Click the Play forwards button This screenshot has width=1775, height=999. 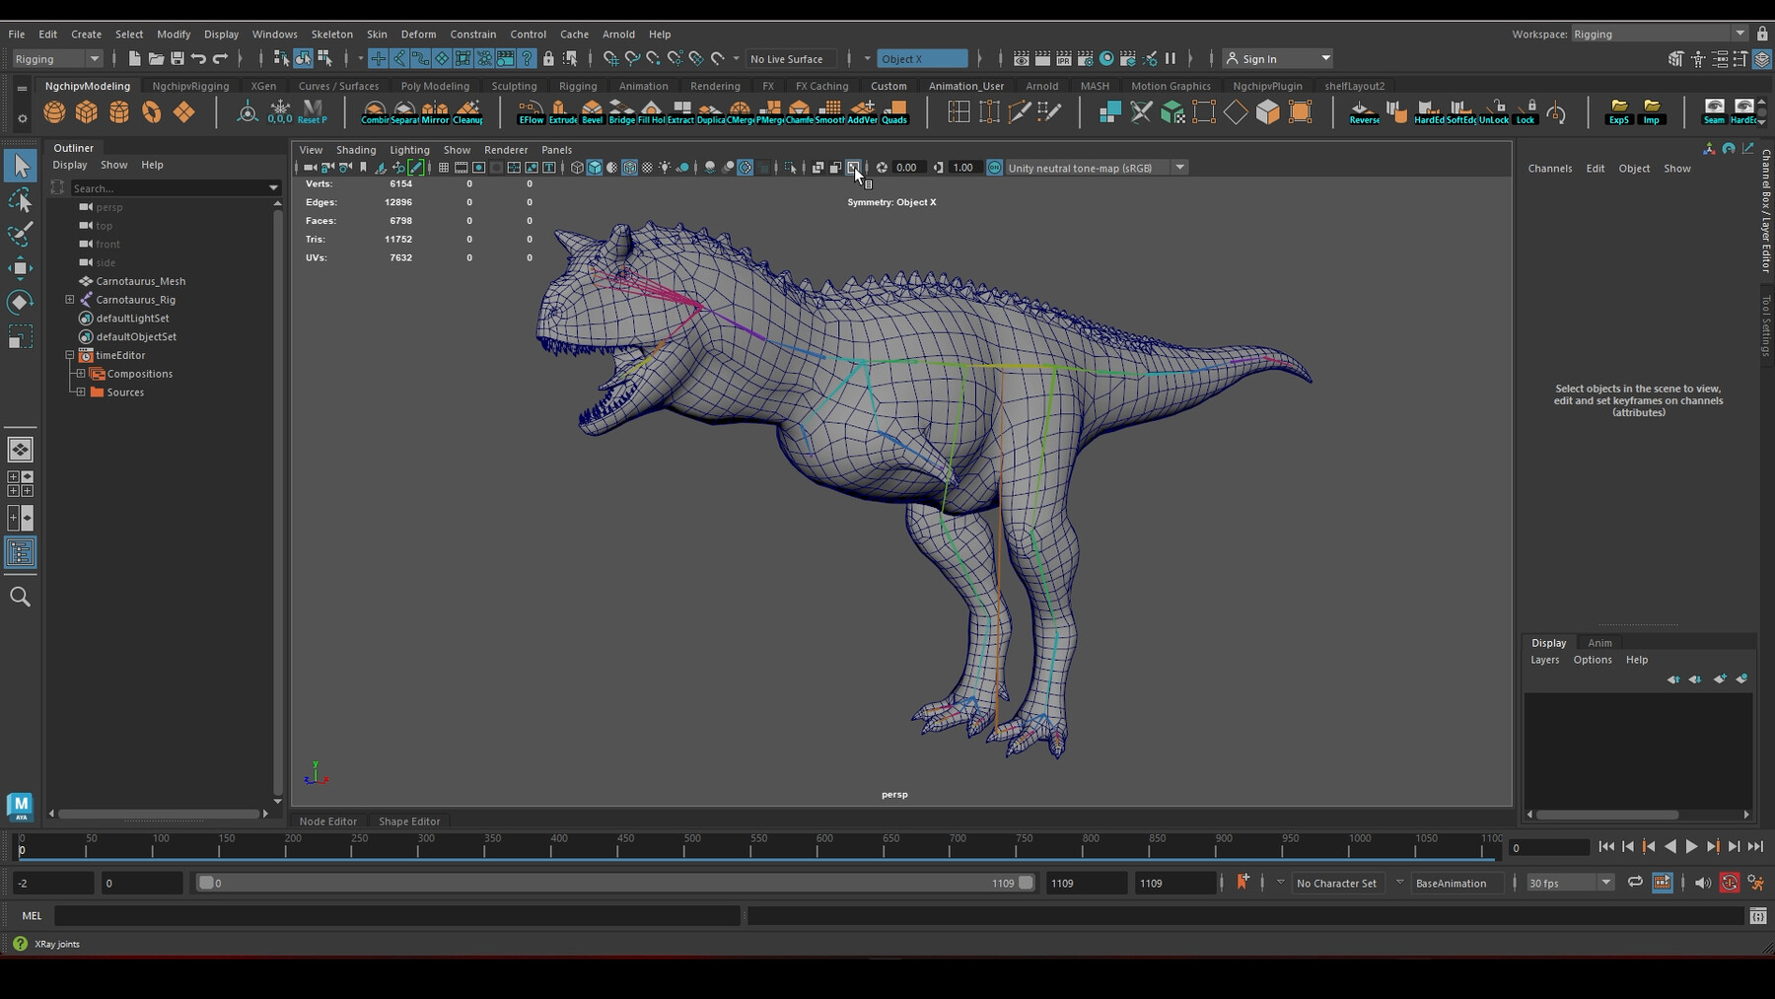click(x=1691, y=846)
